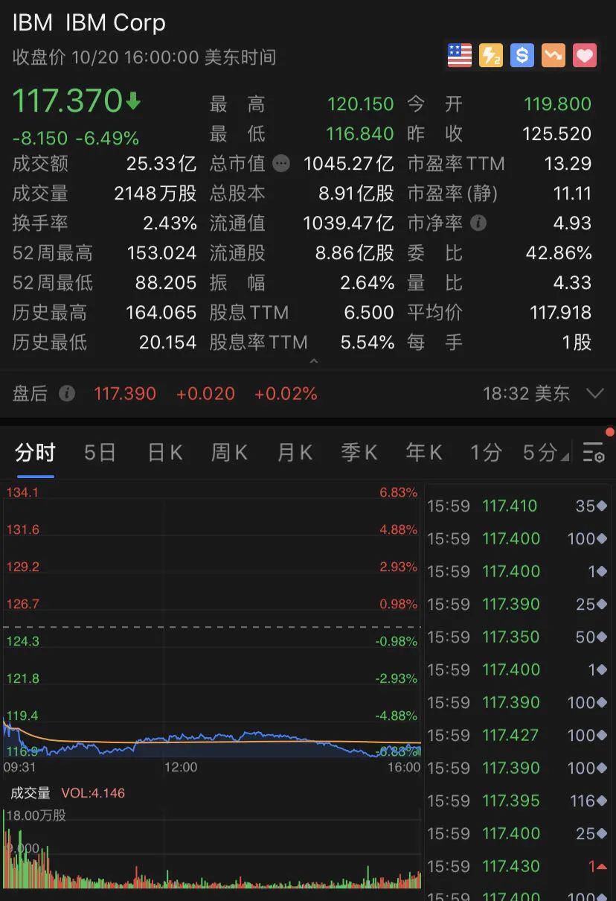This screenshot has width=616, height=901.
Task: Tap the yellow lightning Level 2 icon
Action: pos(490,56)
